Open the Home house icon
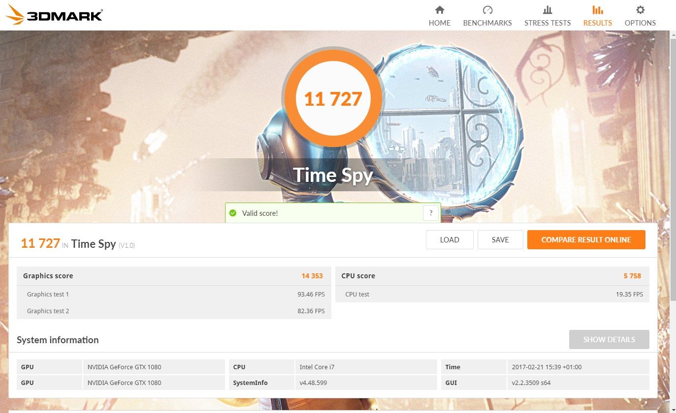 pyautogui.click(x=440, y=10)
